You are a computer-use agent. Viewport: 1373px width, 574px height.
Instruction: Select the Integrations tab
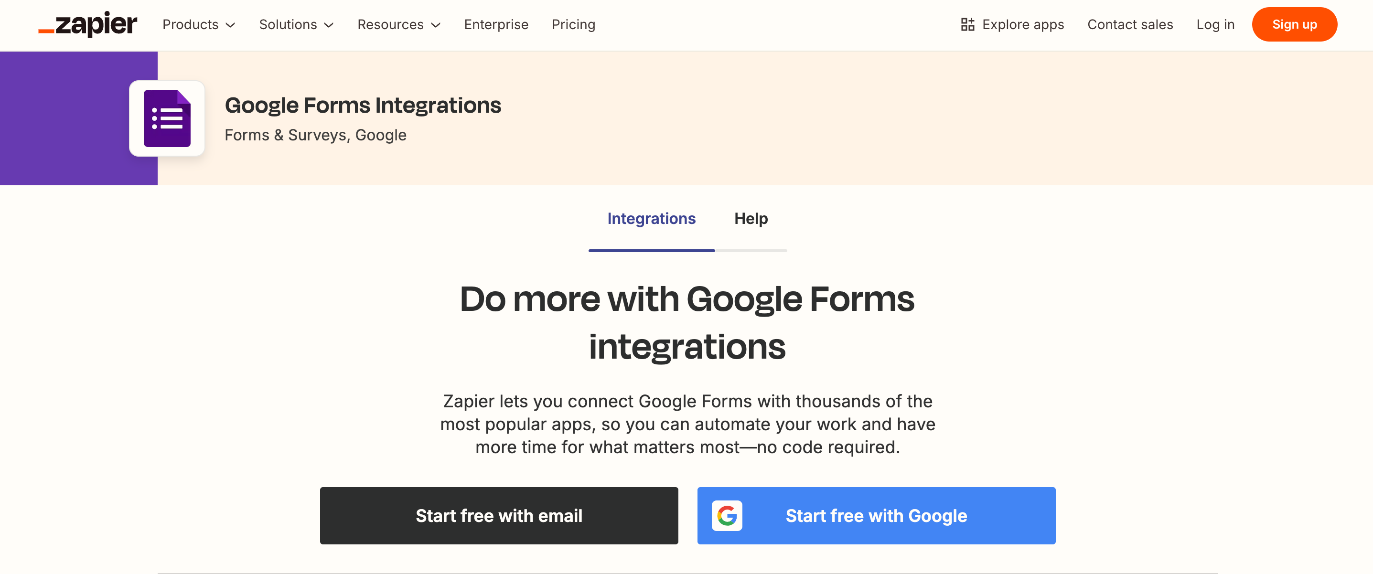tap(651, 219)
